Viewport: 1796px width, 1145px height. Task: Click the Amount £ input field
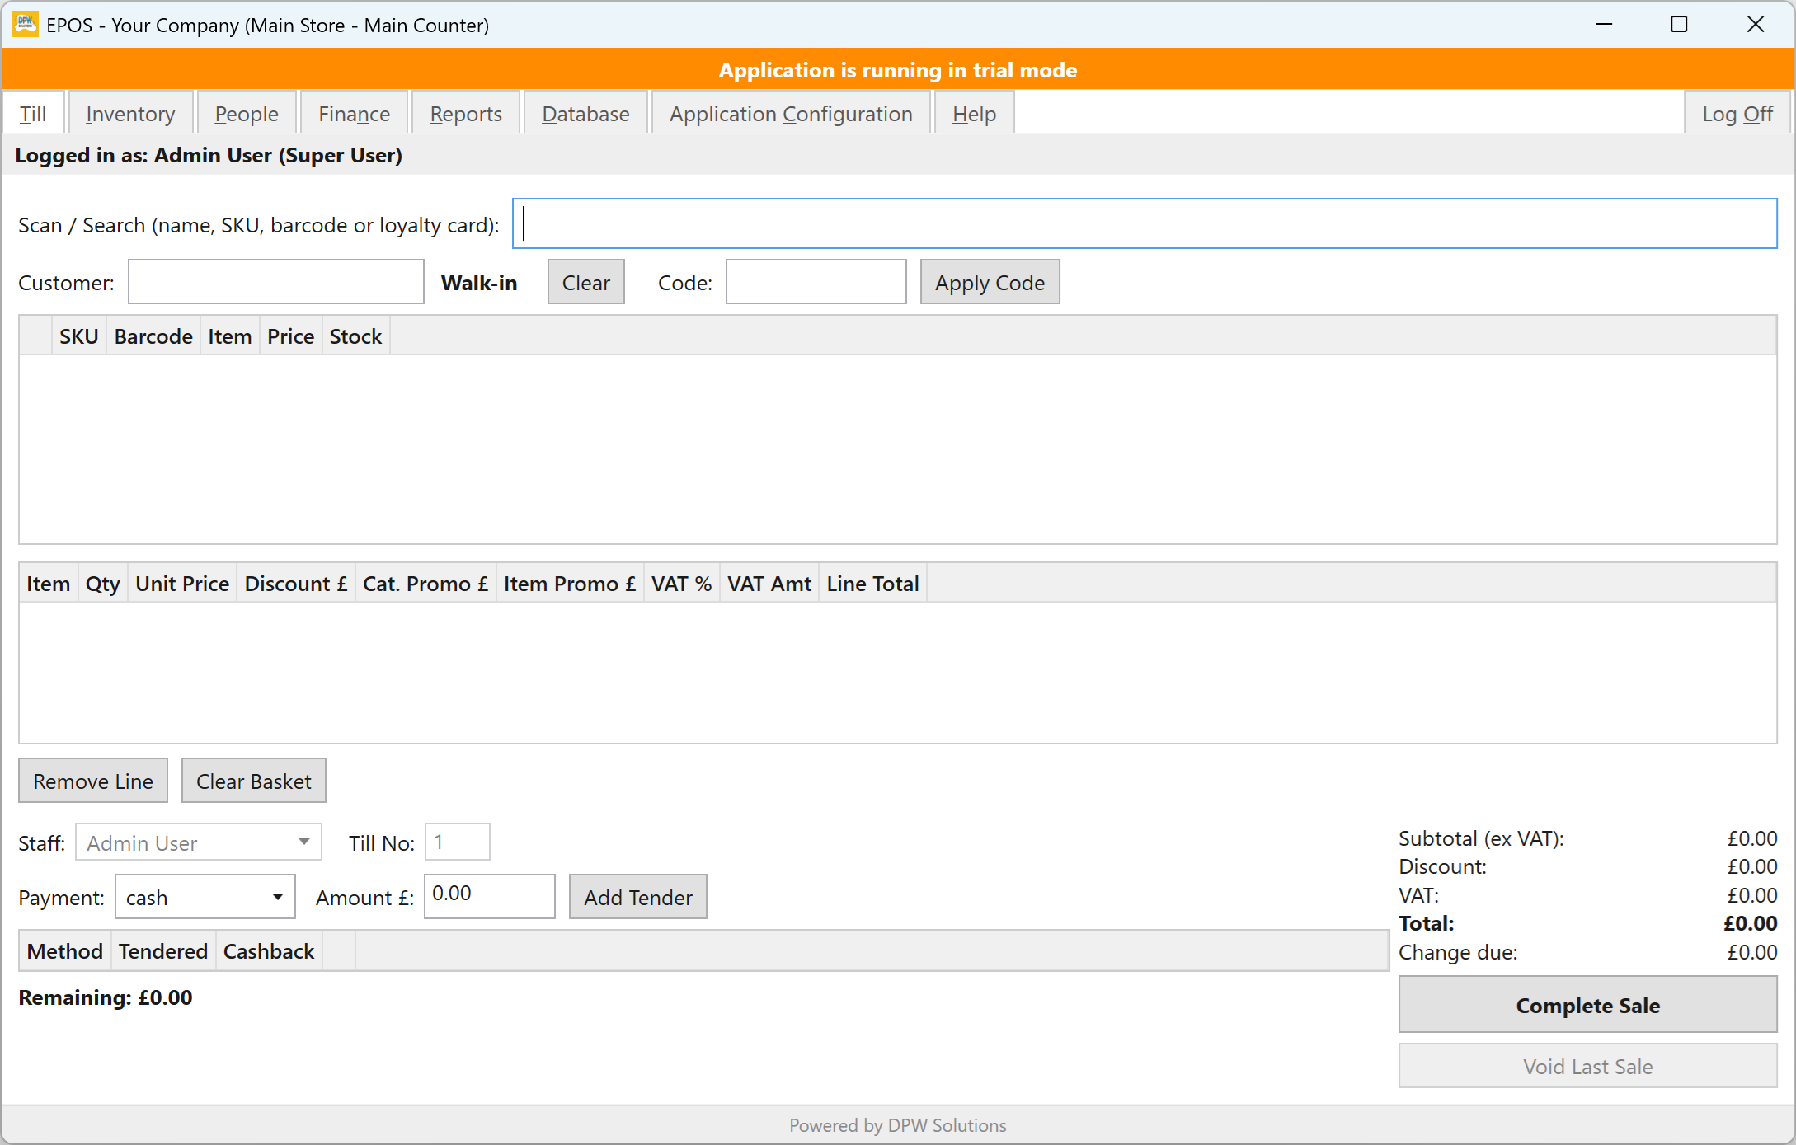point(490,896)
